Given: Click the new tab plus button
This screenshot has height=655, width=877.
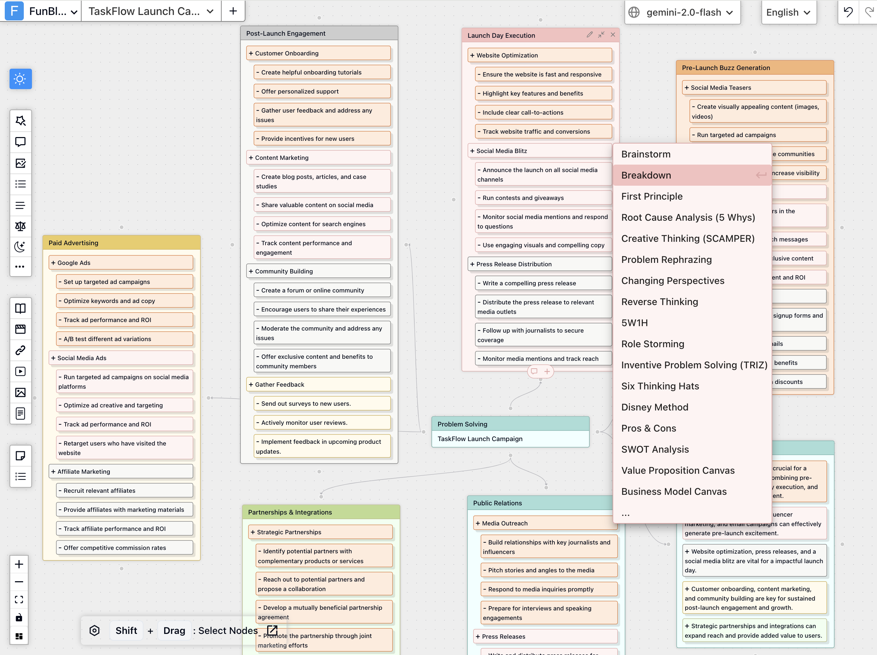Looking at the screenshot, I should pyautogui.click(x=233, y=11).
